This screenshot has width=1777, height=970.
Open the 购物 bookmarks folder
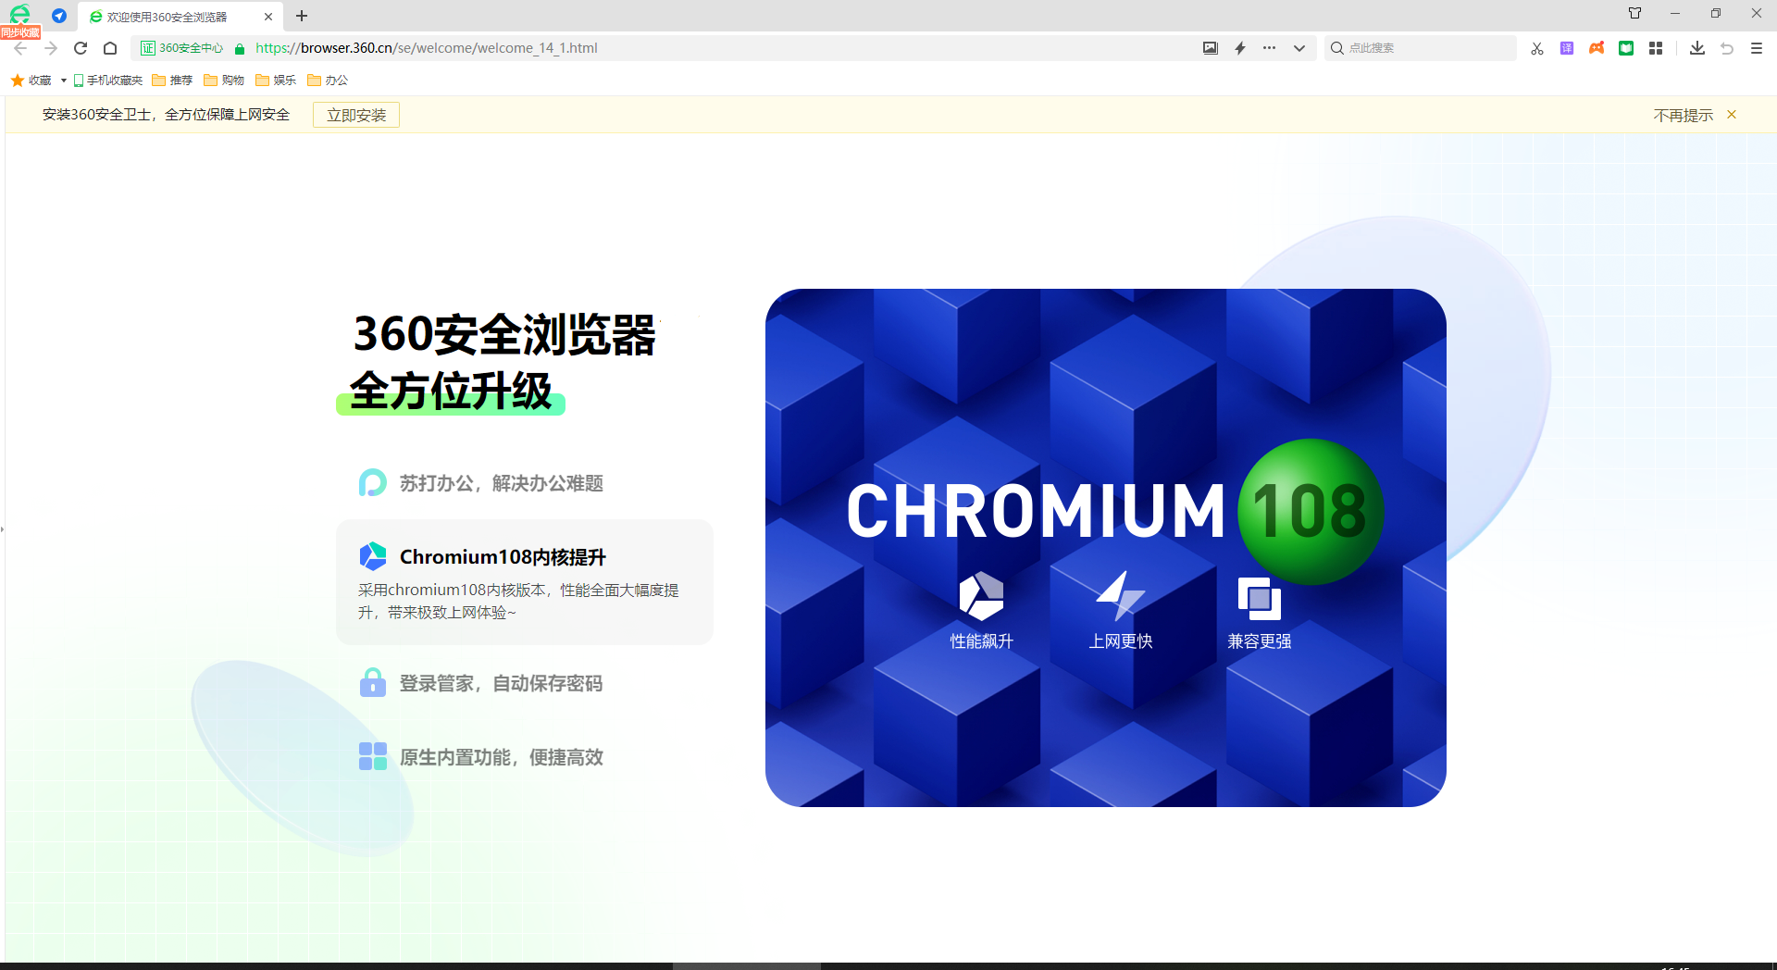click(x=224, y=81)
